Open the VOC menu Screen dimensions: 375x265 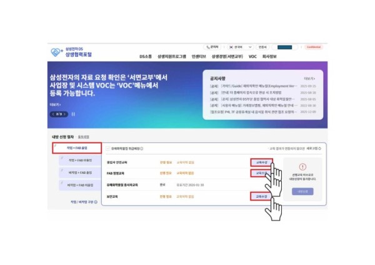pyautogui.click(x=252, y=57)
